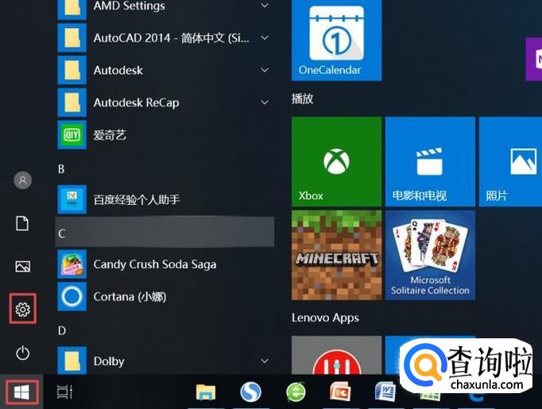Click the Power button icon
The image size is (542, 409).
(22, 353)
